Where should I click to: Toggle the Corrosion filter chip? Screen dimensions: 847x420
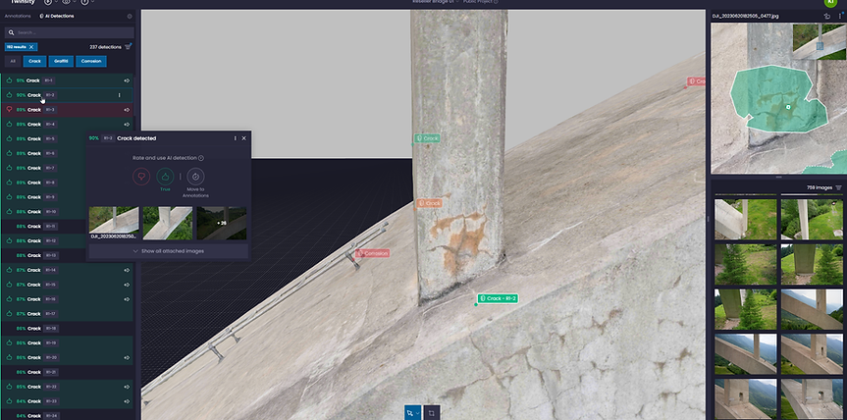click(x=91, y=61)
